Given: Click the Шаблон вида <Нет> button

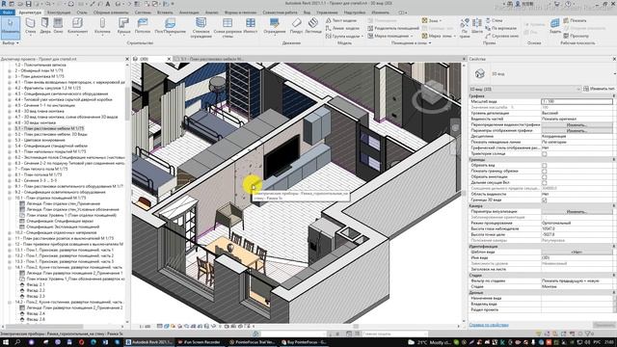Looking at the screenshot, I should [577, 252].
